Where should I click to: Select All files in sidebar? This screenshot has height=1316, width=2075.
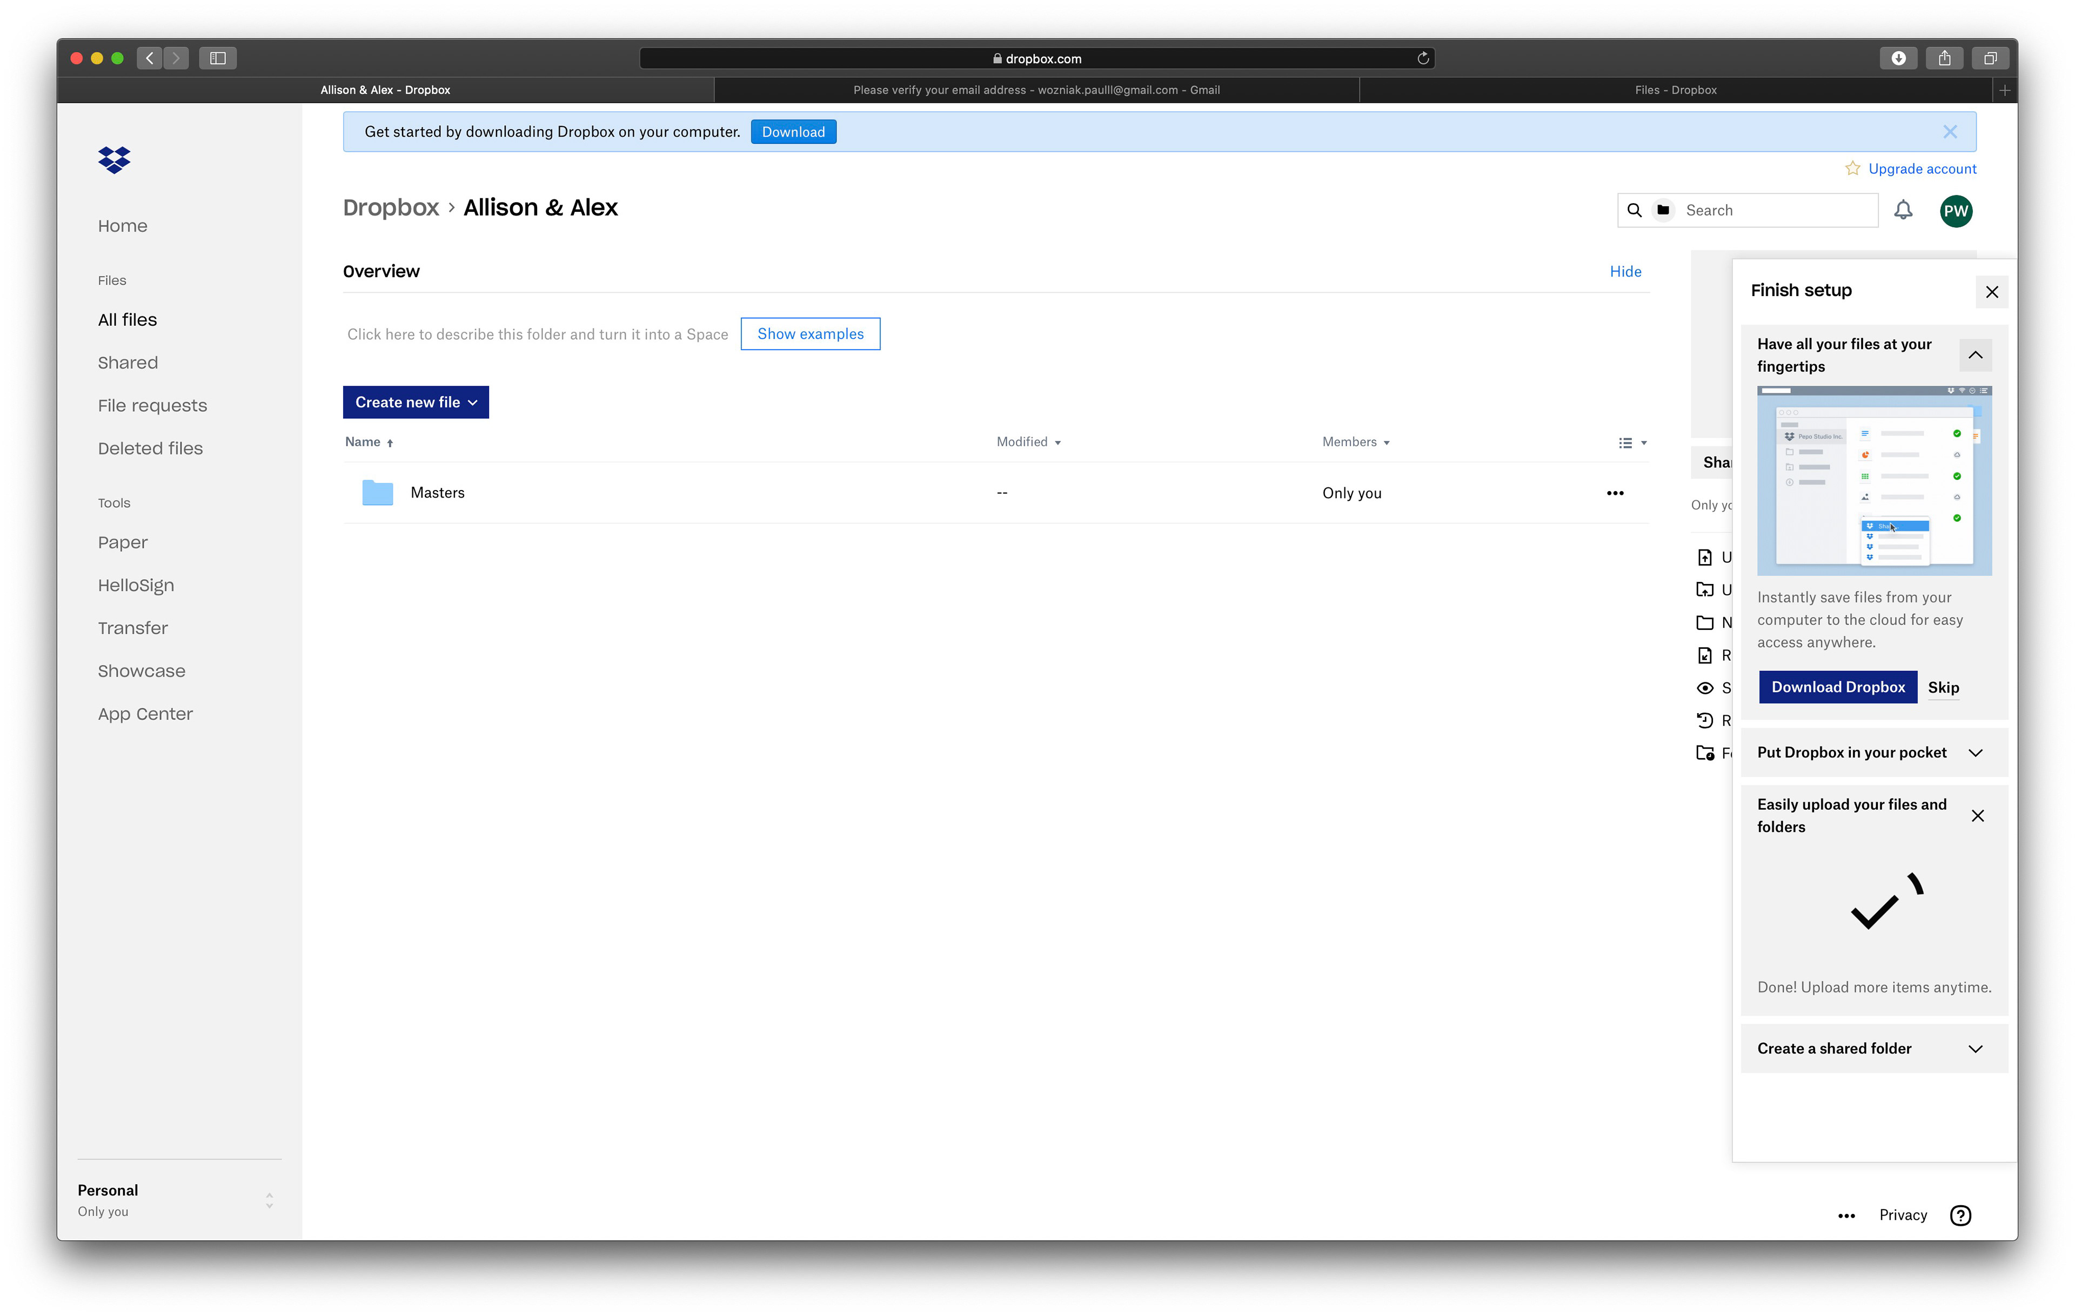(x=128, y=319)
